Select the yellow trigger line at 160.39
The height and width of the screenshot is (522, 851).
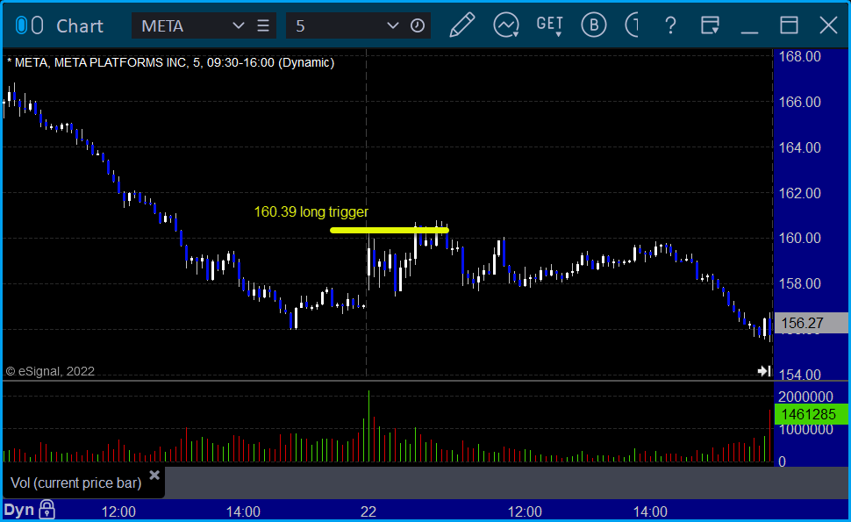pos(390,230)
